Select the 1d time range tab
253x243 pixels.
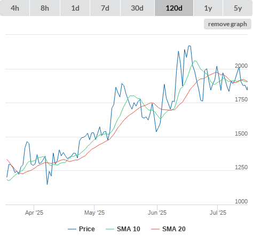(x=75, y=8)
